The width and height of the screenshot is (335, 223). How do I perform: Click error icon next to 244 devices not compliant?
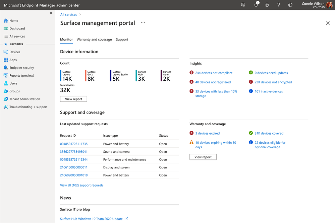(x=191, y=73)
